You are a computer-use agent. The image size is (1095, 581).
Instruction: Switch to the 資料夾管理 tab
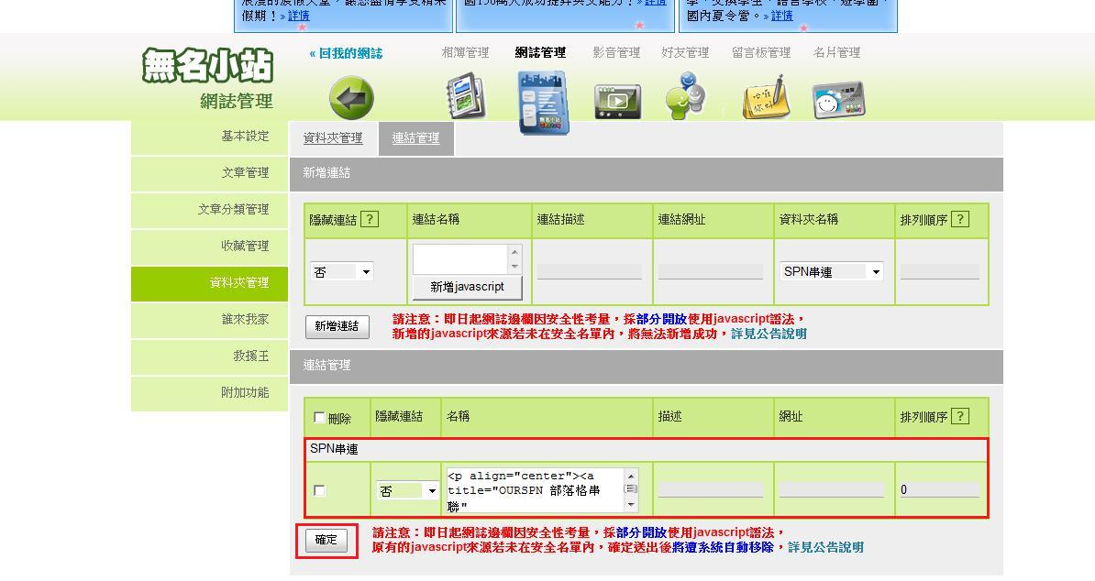[x=333, y=138]
